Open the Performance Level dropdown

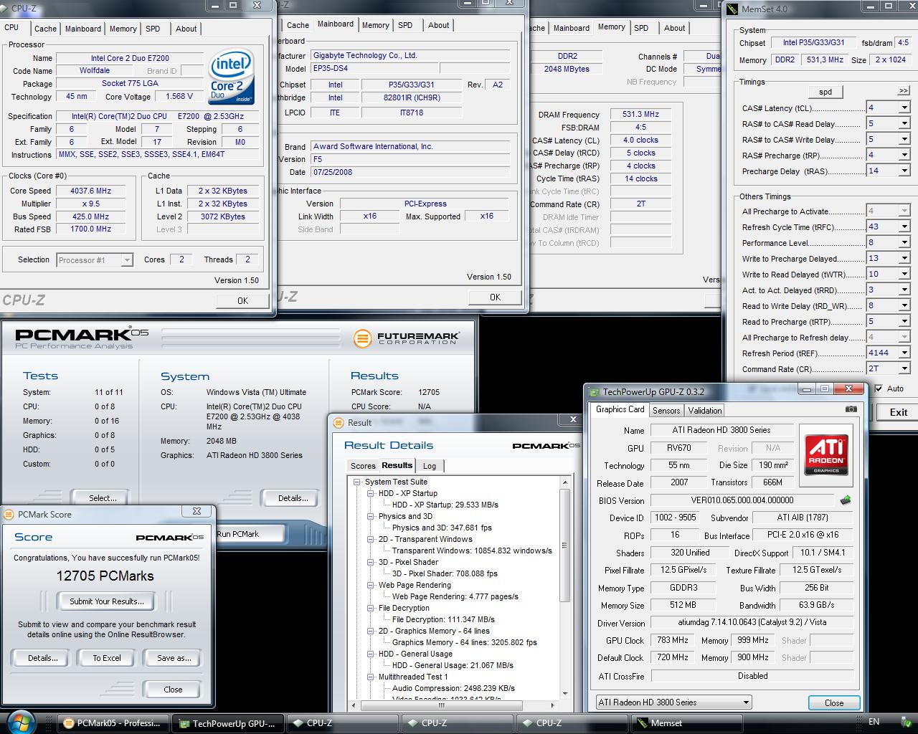(x=904, y=243)
